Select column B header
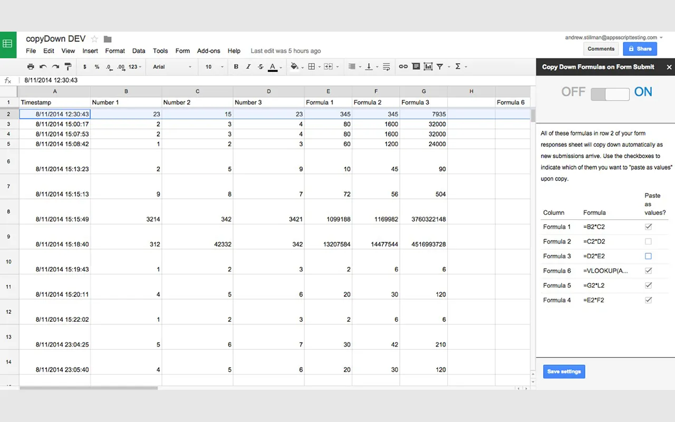The width and height of the screenshot is (675, 422). pos(126,91)
